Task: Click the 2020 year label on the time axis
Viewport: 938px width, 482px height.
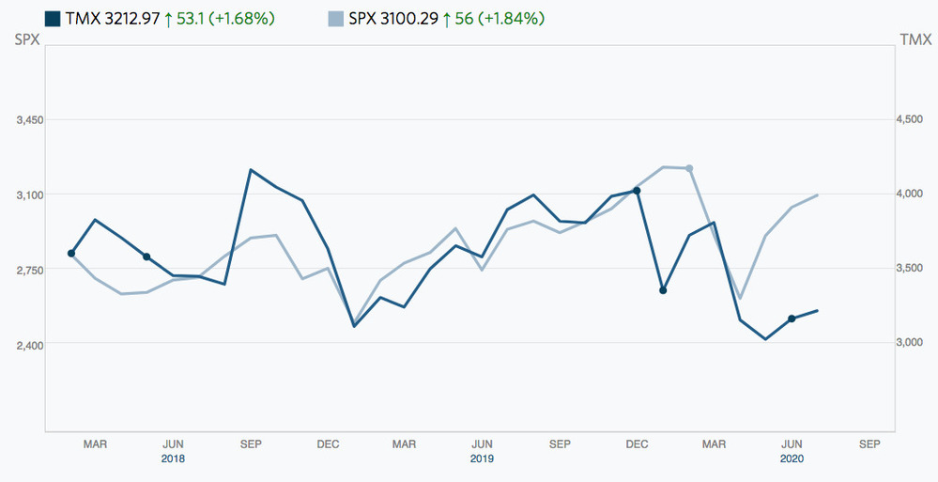Action: (792, 459)
